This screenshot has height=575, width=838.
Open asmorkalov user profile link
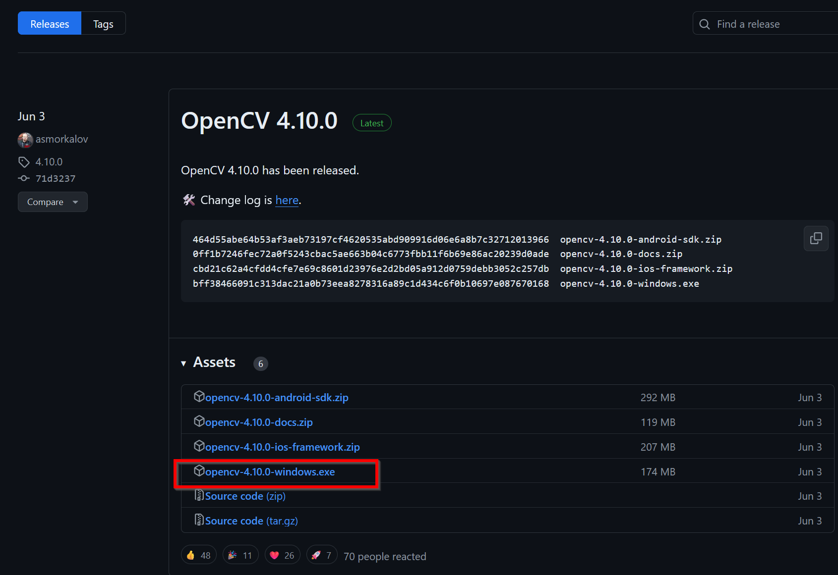point(62,139)
